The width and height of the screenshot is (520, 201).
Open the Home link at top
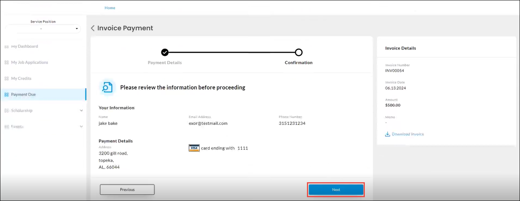pos(110,8)
